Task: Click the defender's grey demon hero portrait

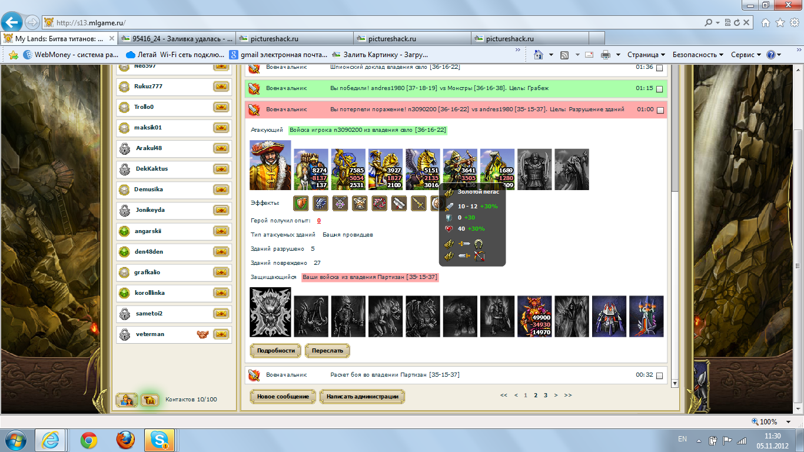Action: (x=270, y=313)
